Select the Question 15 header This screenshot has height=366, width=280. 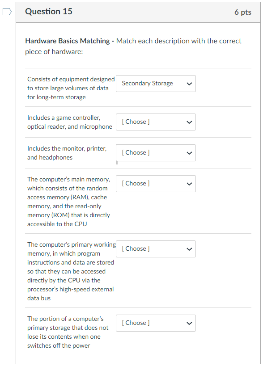coord(48,12)
